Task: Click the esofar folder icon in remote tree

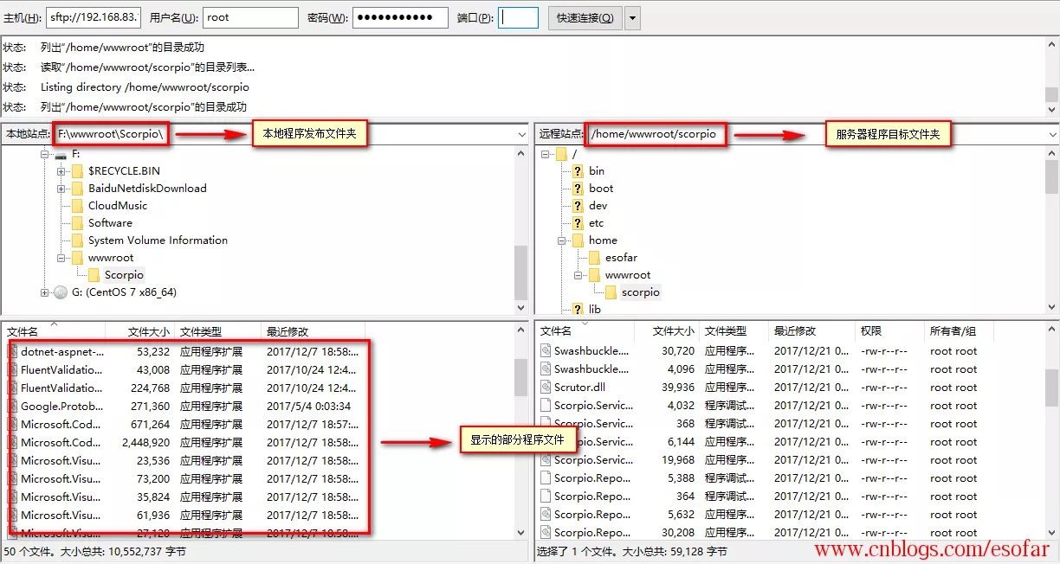Action: coord(595,257)
